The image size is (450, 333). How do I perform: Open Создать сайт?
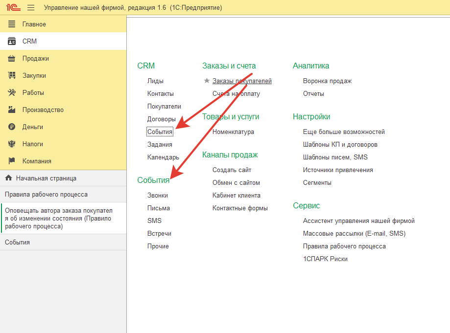(x=232, y=170)
